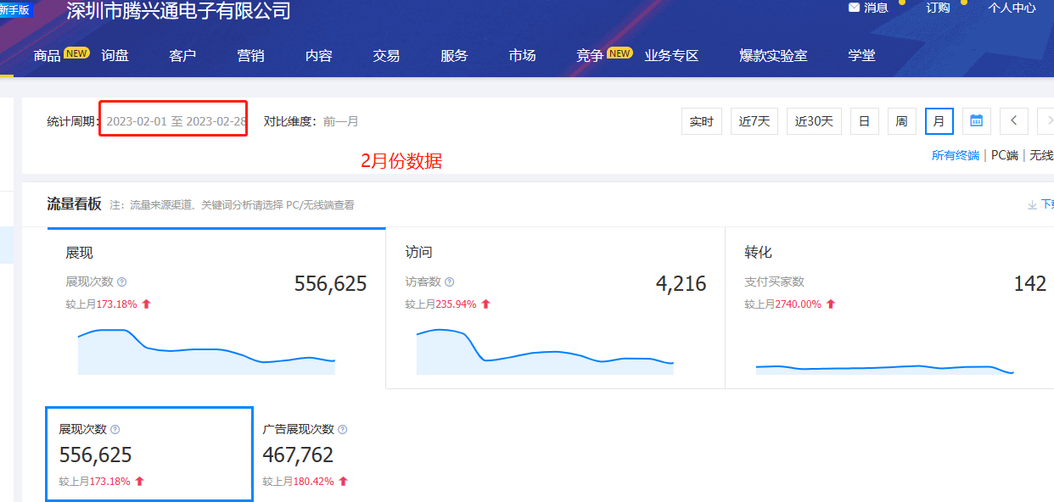Open 个人中心 in top bar
The width and height of the screenshot is (1054, 502).
click(x=1012, y=8)
